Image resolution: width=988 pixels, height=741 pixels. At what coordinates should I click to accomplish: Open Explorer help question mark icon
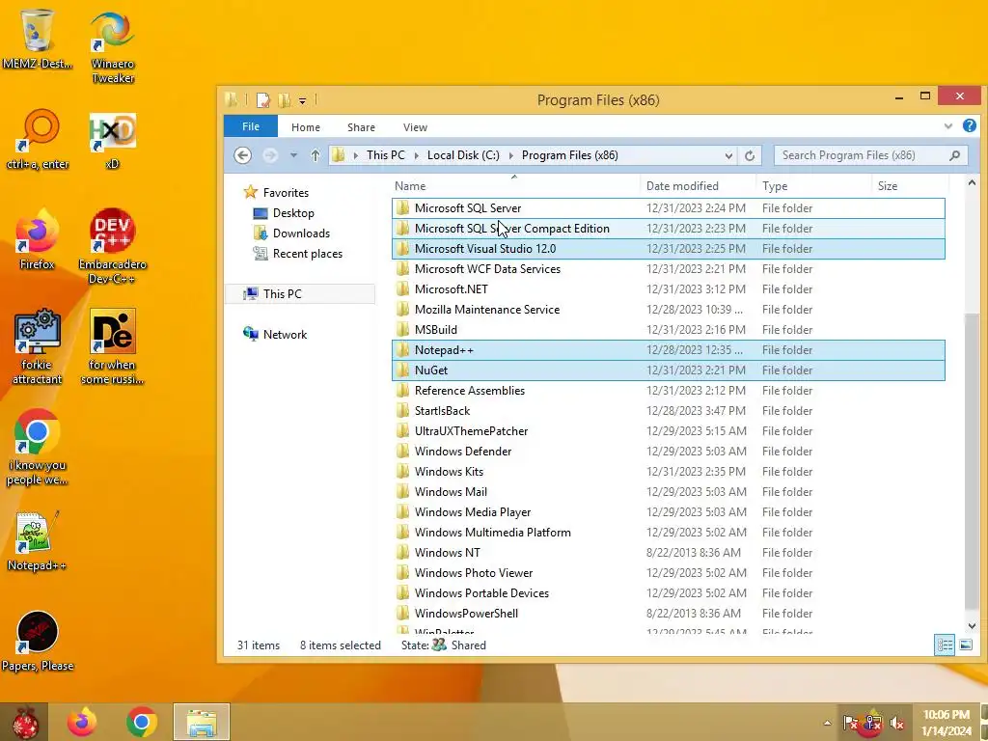tap(969, 126)
